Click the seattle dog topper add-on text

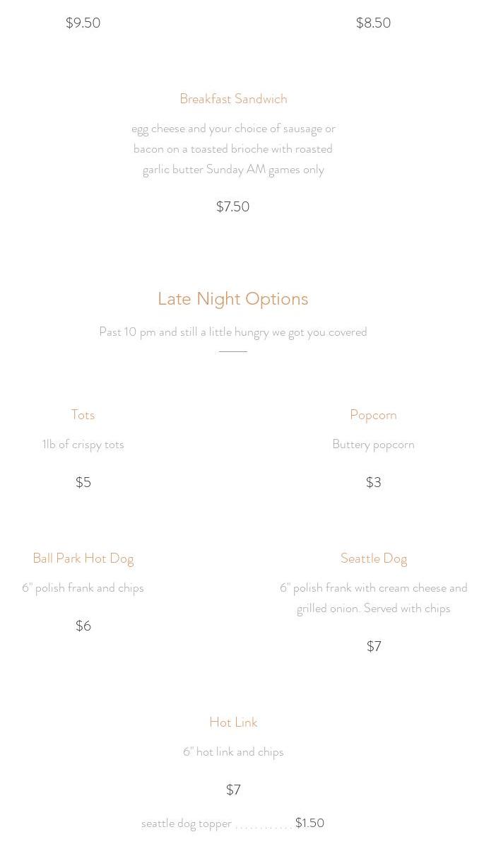pos(187,824)
